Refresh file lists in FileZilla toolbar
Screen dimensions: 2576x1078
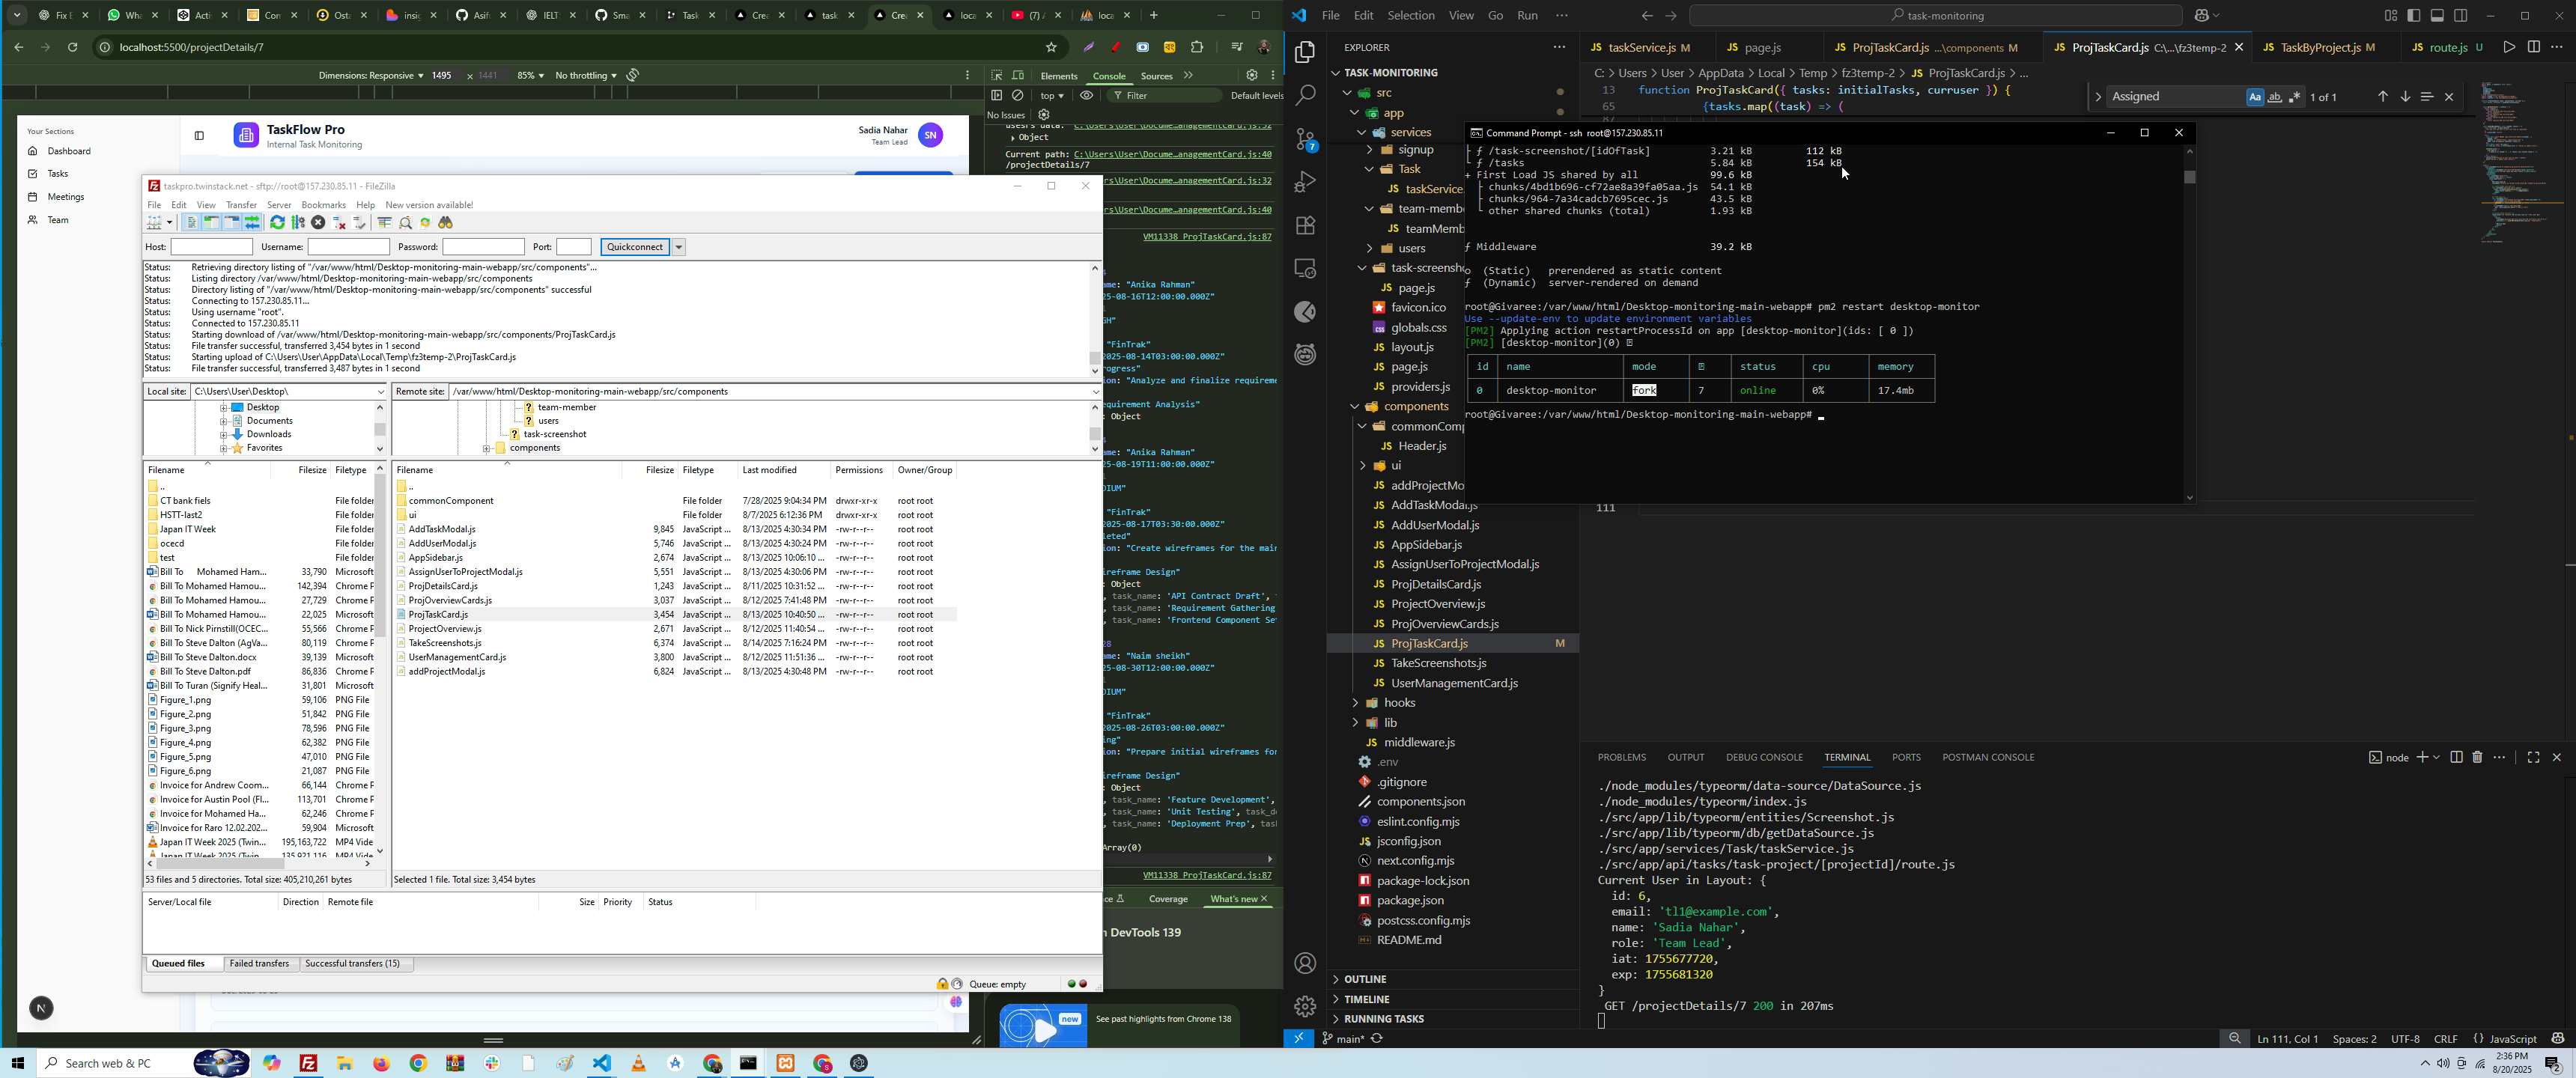[278, 223]
